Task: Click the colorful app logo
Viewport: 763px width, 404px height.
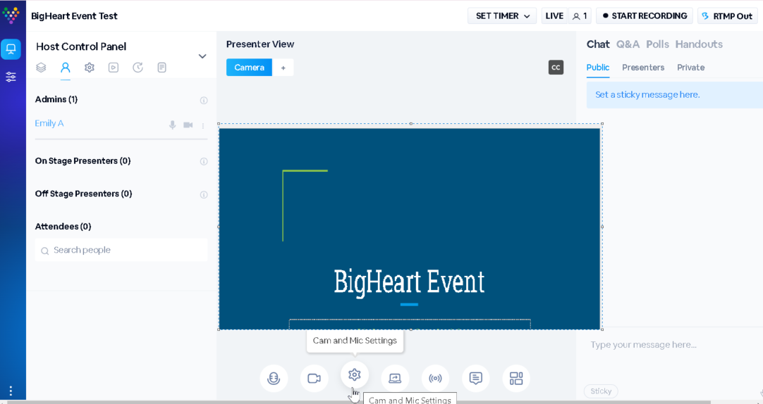Action: point(11,15)
